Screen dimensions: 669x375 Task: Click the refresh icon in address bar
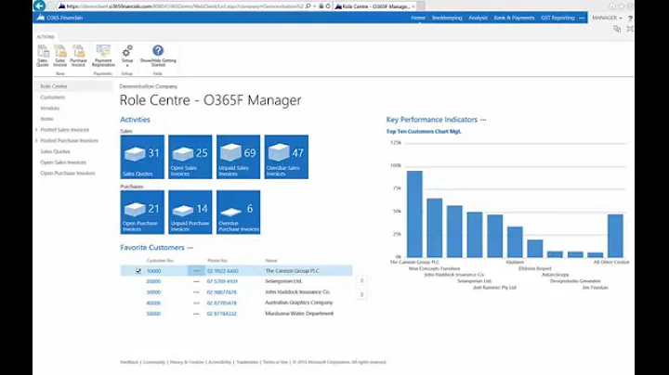[328, 6]
